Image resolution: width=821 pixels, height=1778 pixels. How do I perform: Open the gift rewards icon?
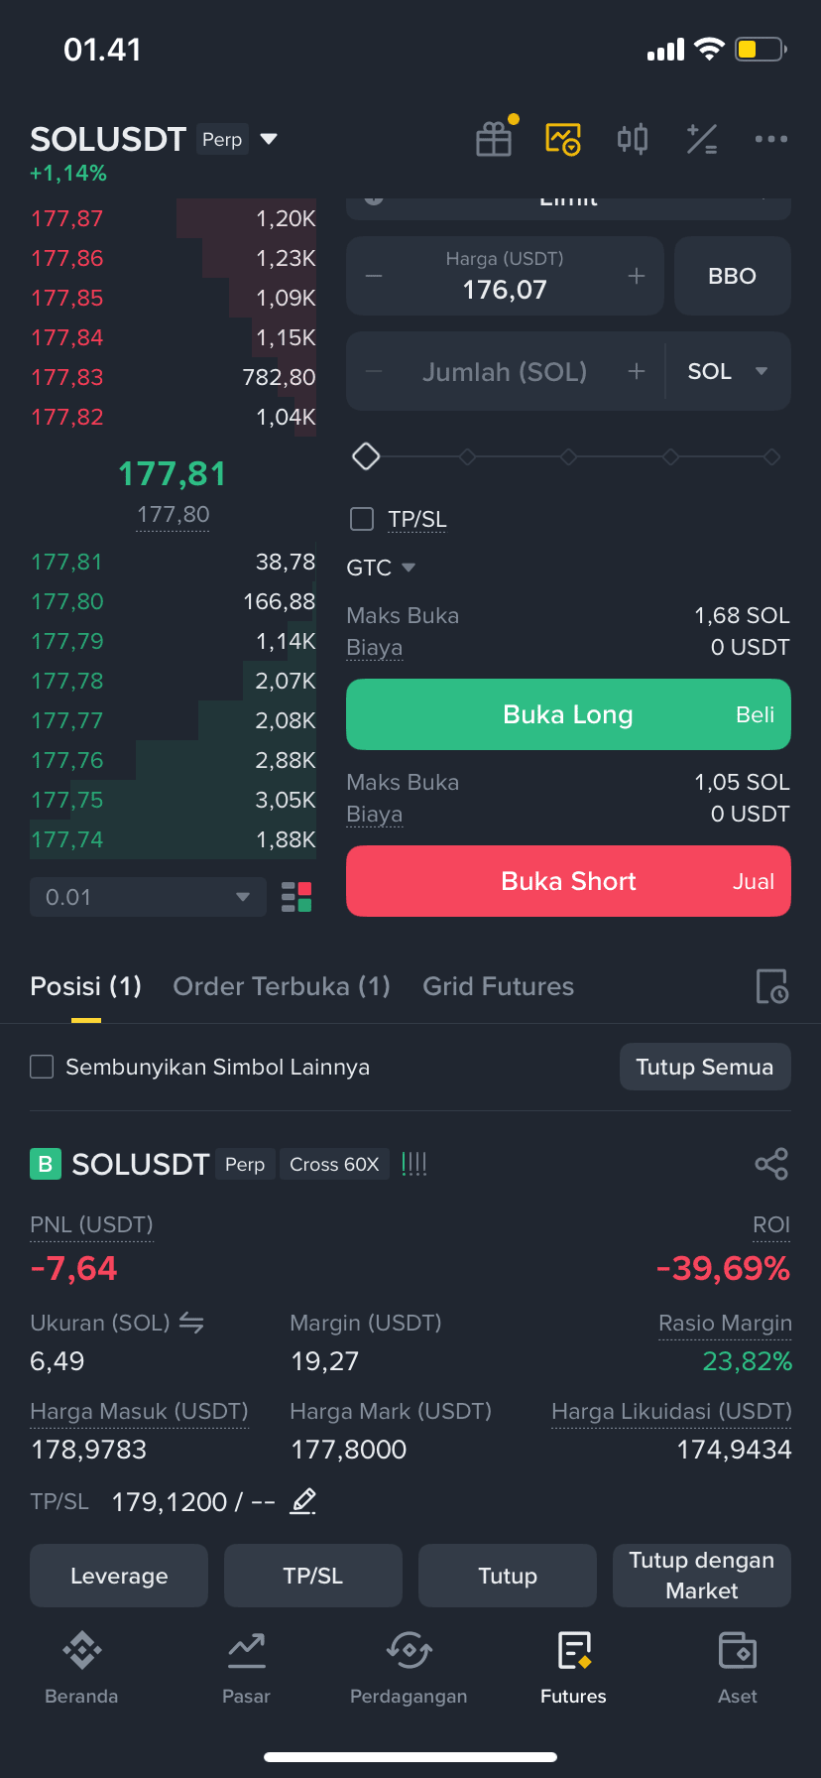494,139
